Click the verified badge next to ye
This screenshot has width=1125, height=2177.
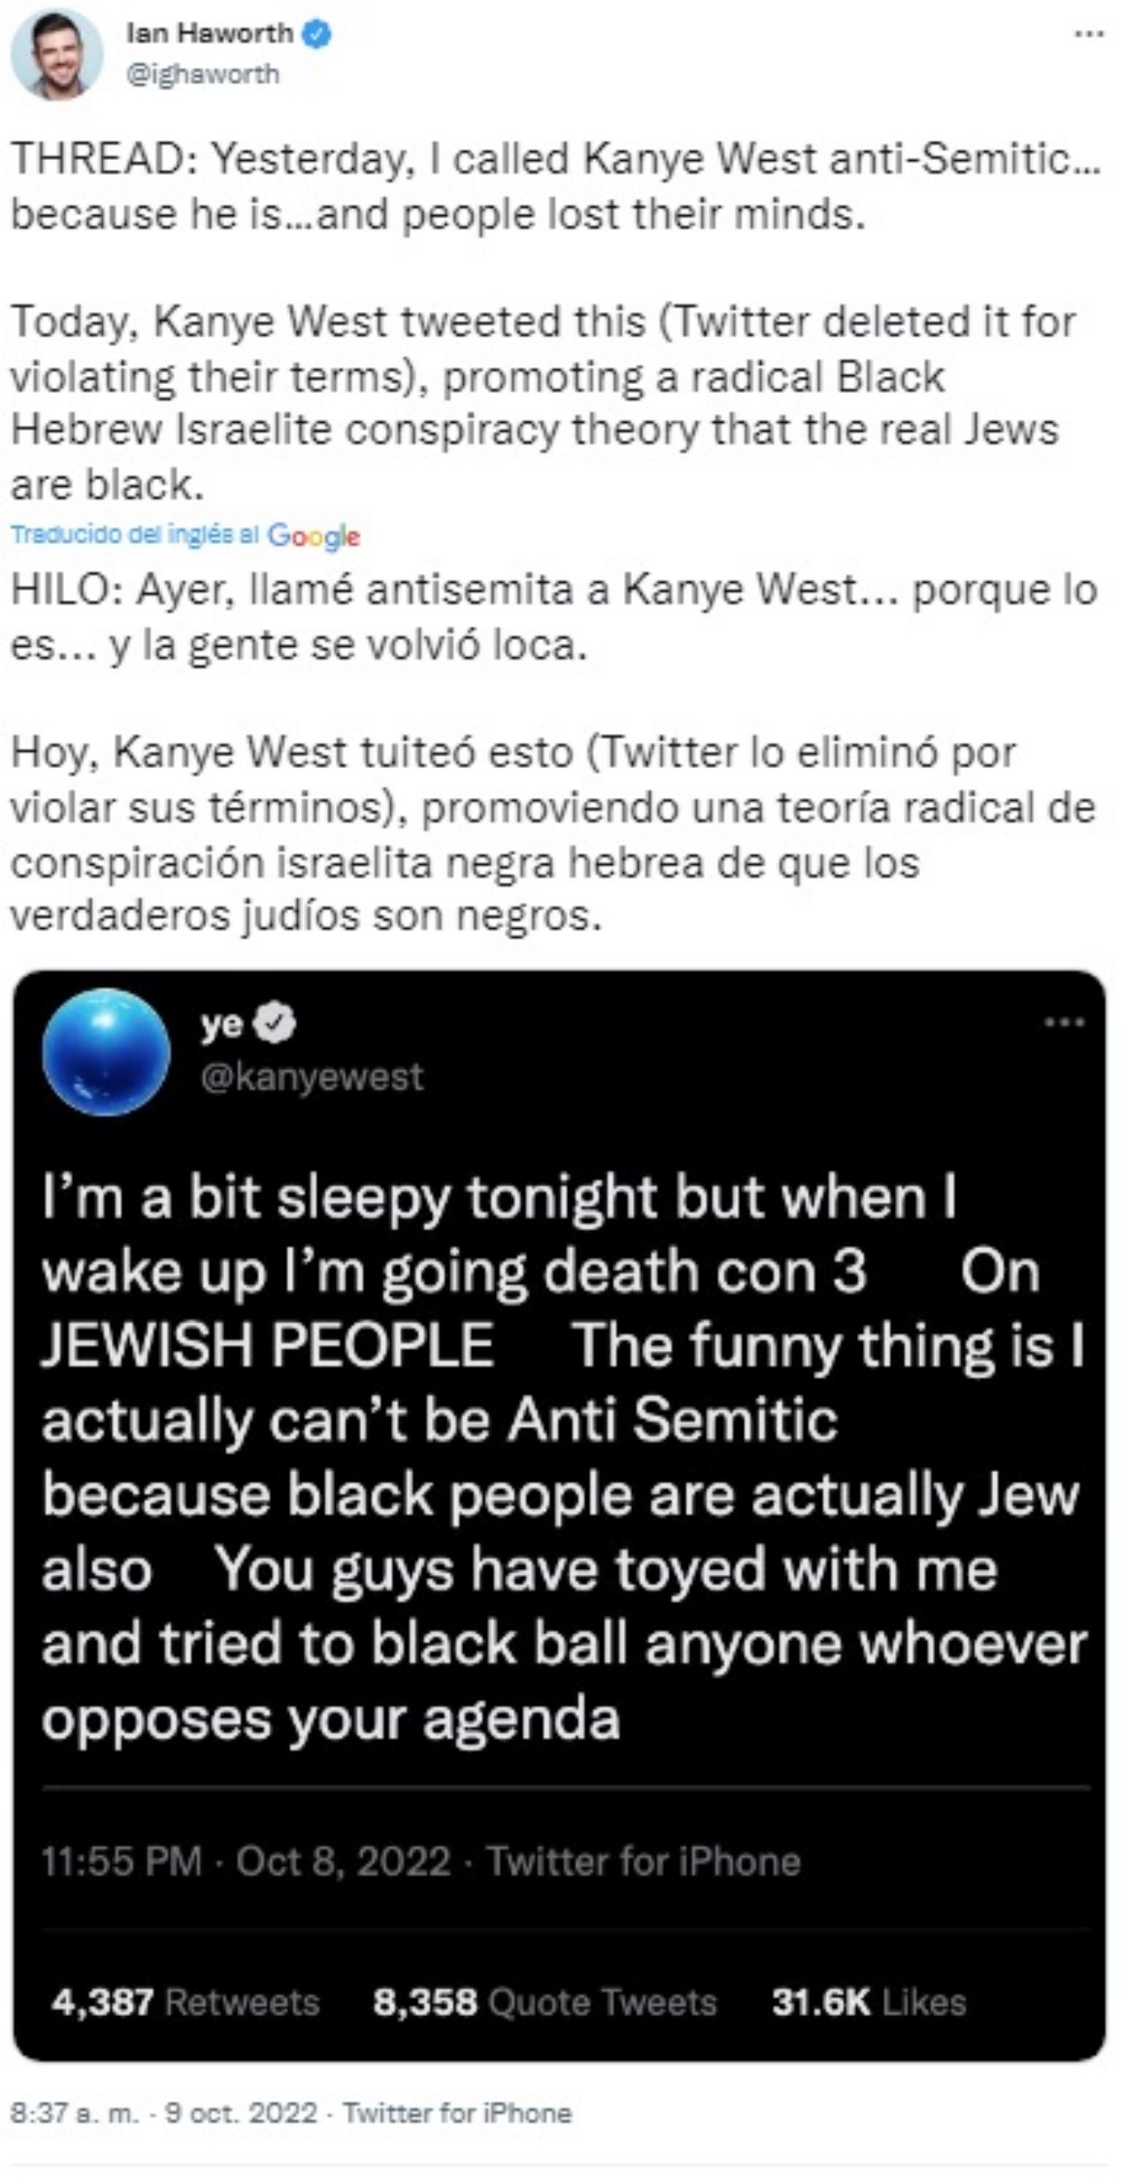[x=275, y=1024]
